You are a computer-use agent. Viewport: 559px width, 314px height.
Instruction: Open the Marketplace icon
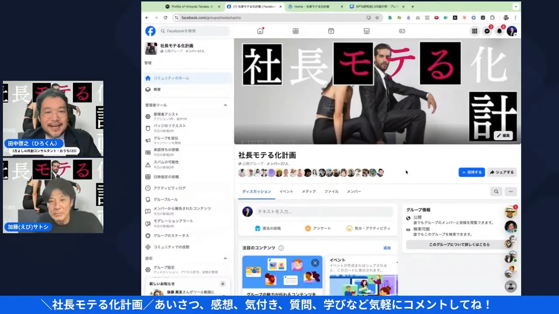366,31
